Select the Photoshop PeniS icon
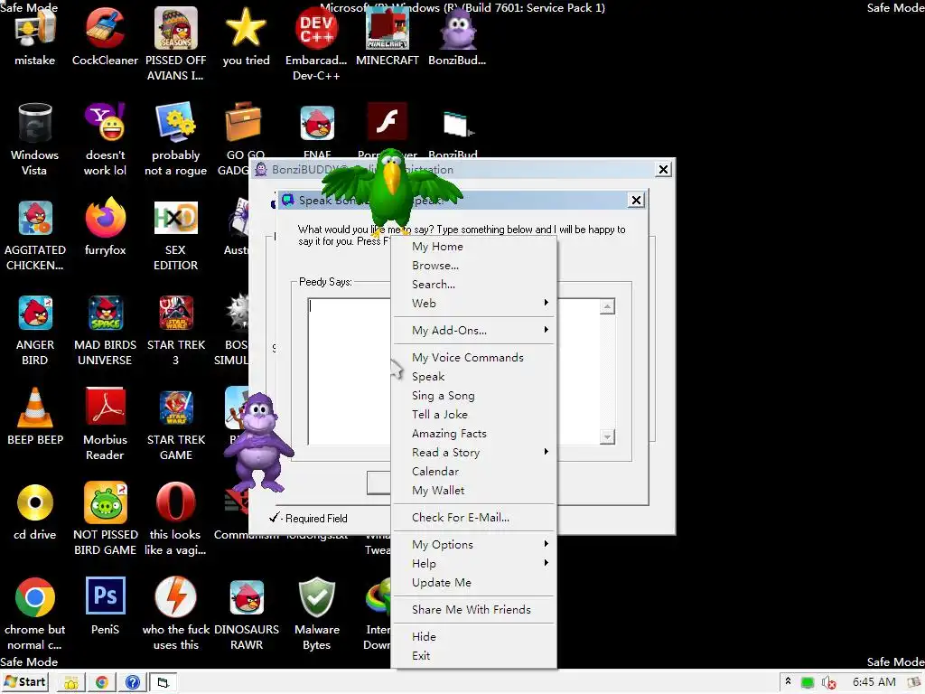 (105, 606)
